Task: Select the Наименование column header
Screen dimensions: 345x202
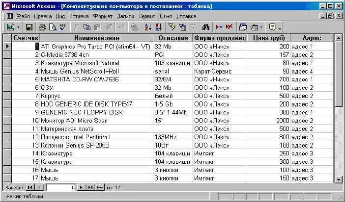Action: 96,38
